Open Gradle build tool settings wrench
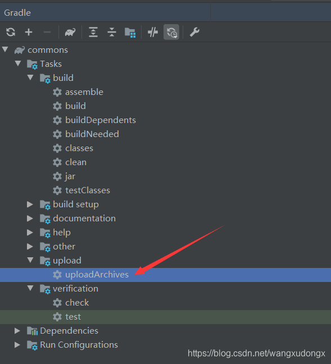 [194, 32]
